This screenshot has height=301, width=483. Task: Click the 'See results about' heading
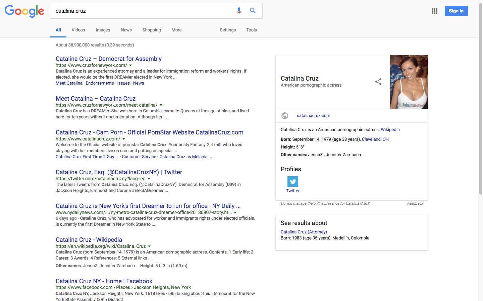click(x=304, y=223)
